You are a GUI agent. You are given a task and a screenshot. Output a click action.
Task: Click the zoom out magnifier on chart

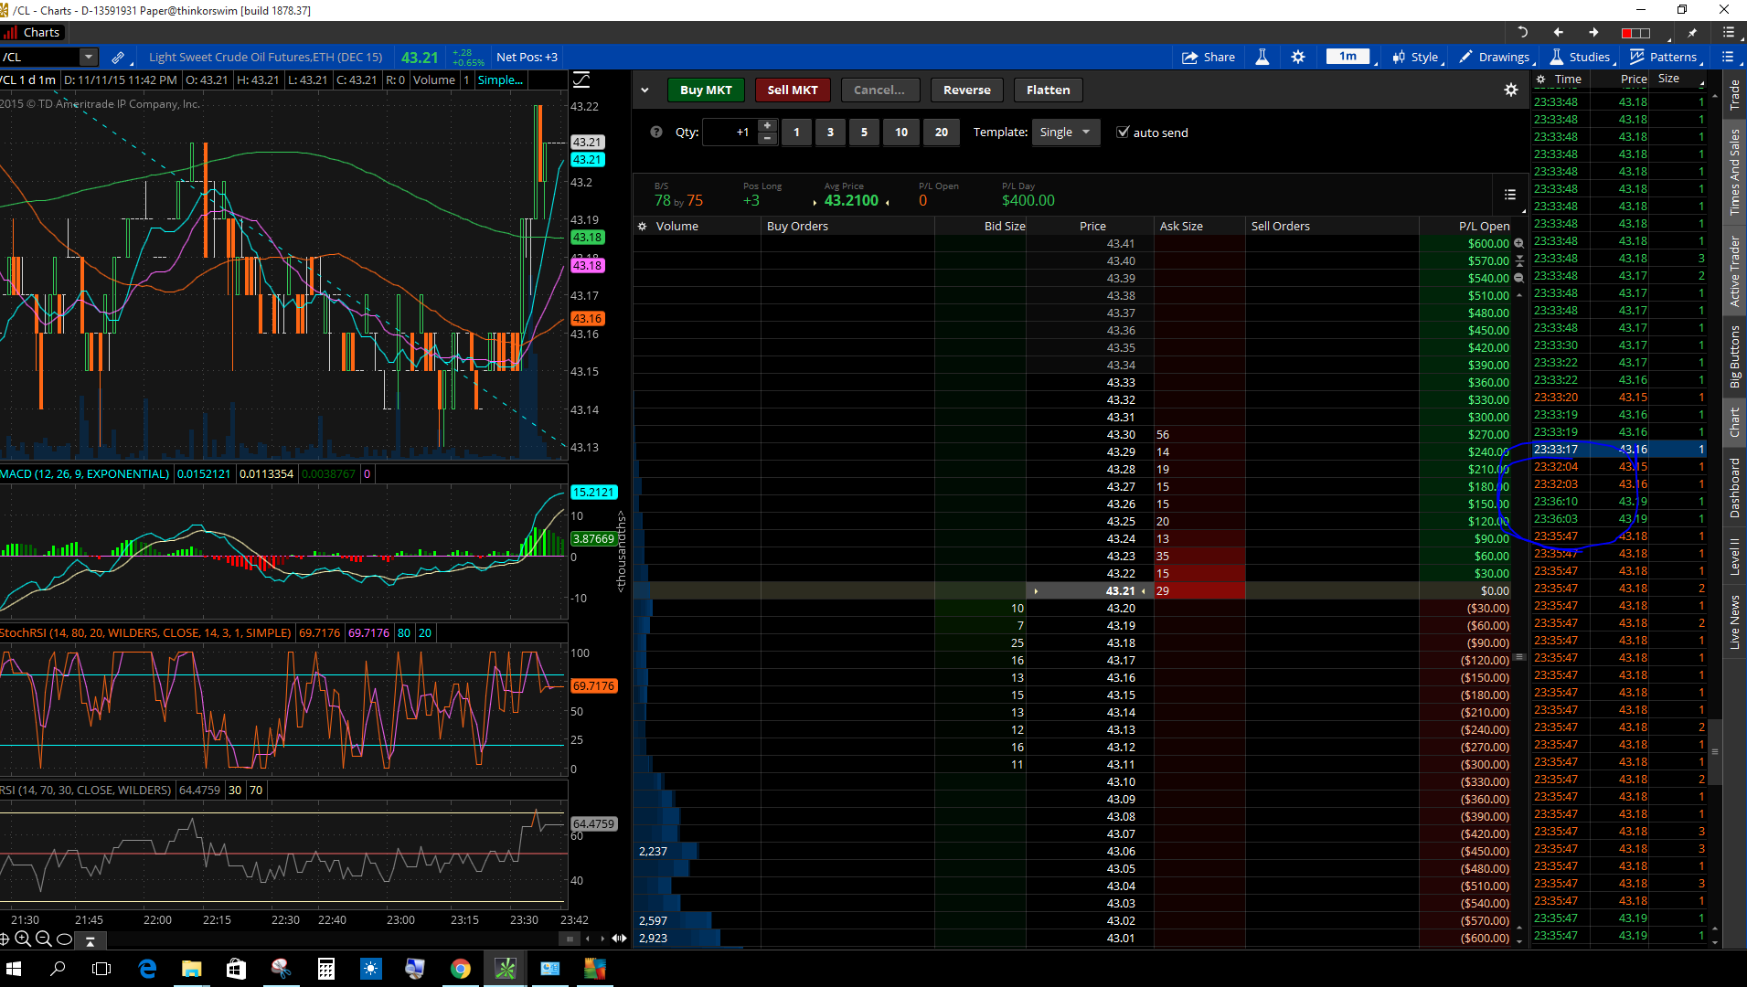43,939
